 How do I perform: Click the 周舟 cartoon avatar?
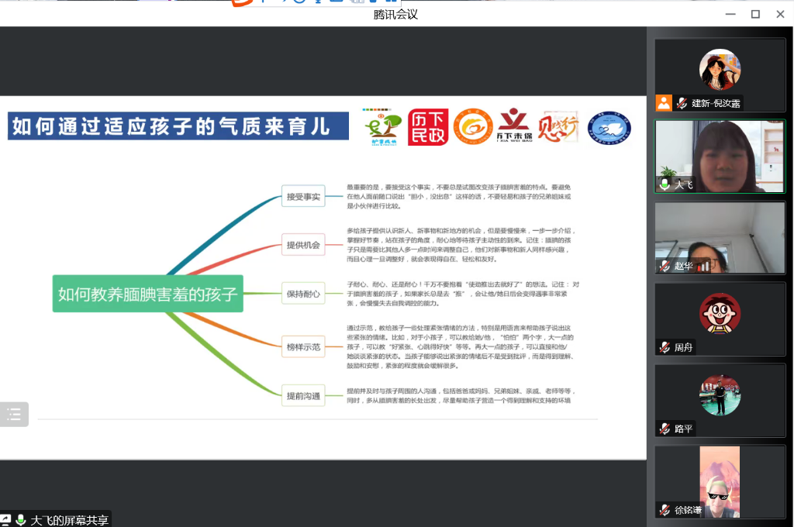(720, 314)
